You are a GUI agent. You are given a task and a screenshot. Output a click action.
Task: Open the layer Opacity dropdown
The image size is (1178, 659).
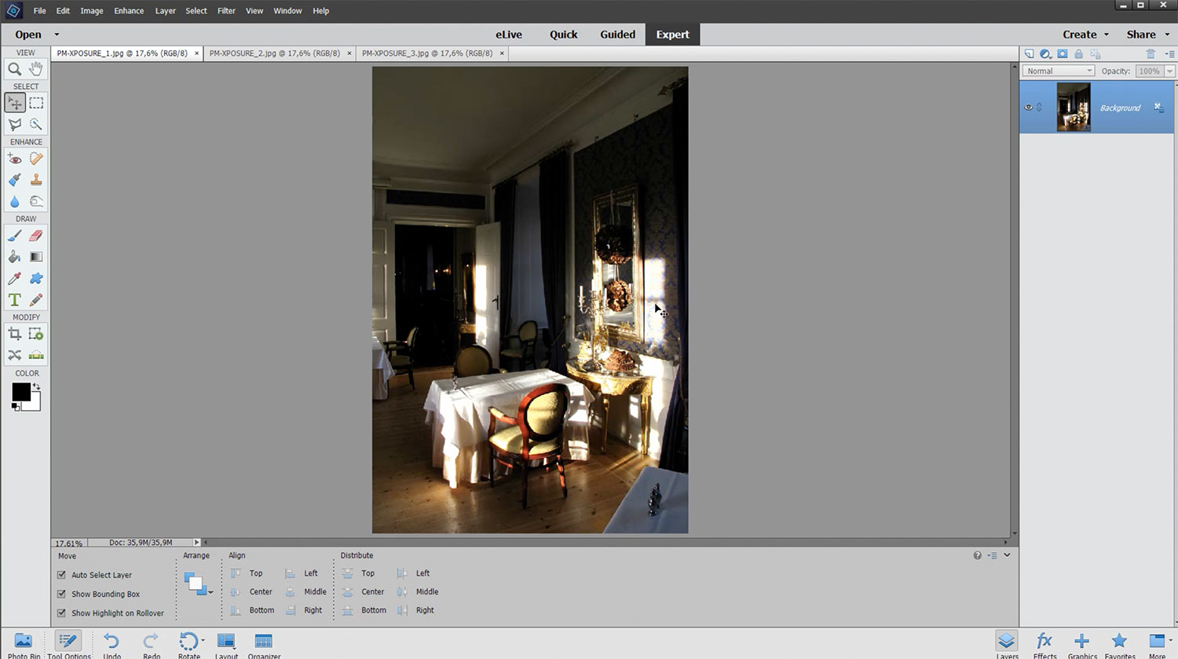click(x=1169, y=71)
